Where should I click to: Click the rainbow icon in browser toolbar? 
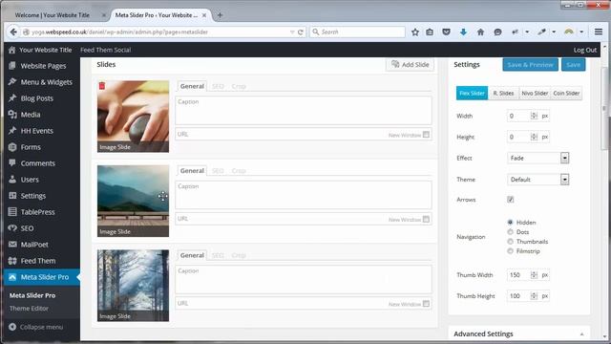coord(569,32)
